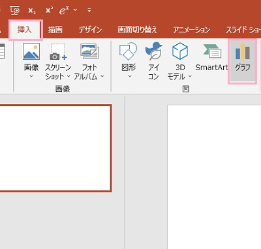This screenshot has height=249, width=261.
Task: Open the スライド ショー tab
Action: click(x=243, y=30)
